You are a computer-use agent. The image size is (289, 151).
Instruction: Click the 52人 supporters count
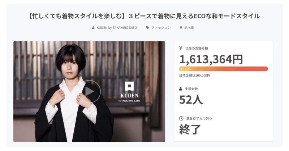tap(191, 100)
